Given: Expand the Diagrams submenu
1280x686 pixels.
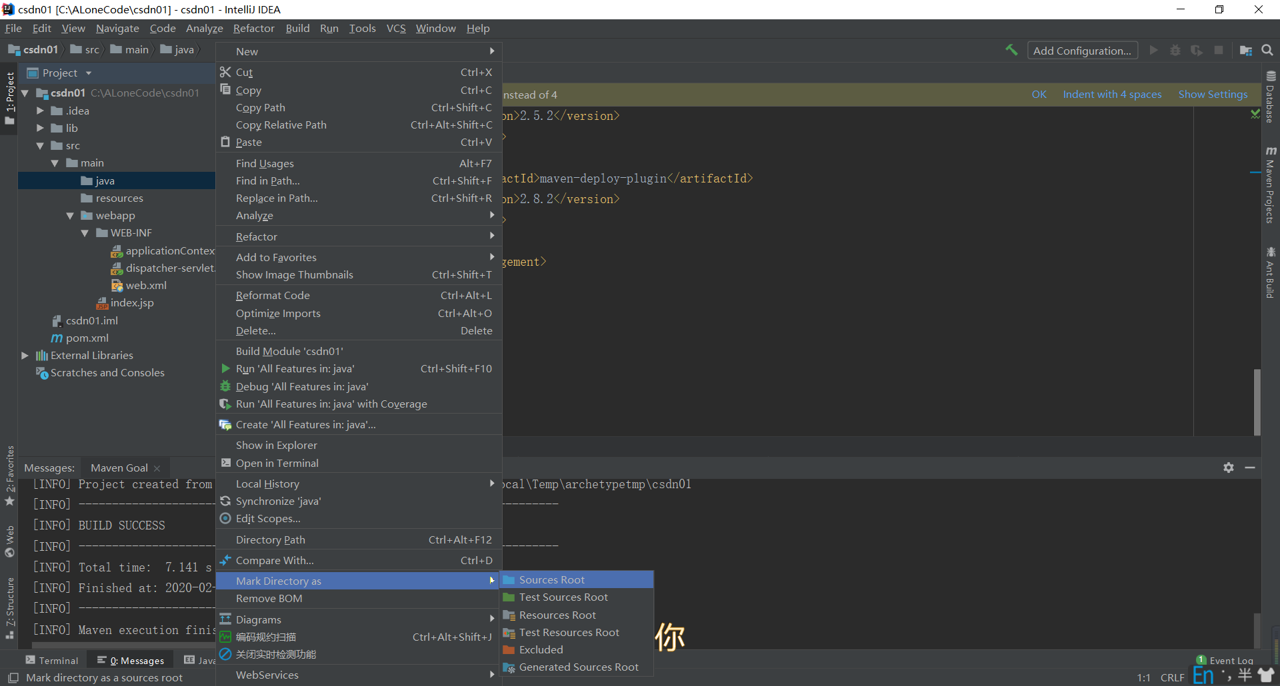Looking at the screenshot, I should (359, 619).
